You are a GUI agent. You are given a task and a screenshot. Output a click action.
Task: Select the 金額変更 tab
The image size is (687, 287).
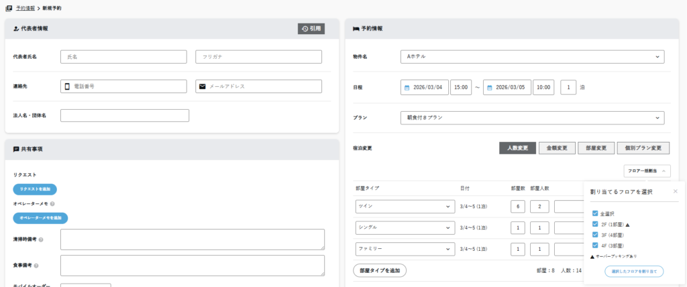pyautogui.click(x=556, y=148)
